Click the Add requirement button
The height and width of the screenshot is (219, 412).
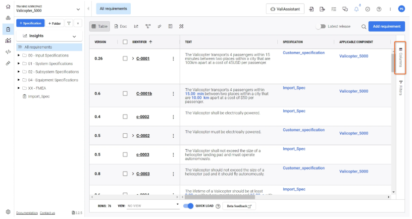(387, 26)
